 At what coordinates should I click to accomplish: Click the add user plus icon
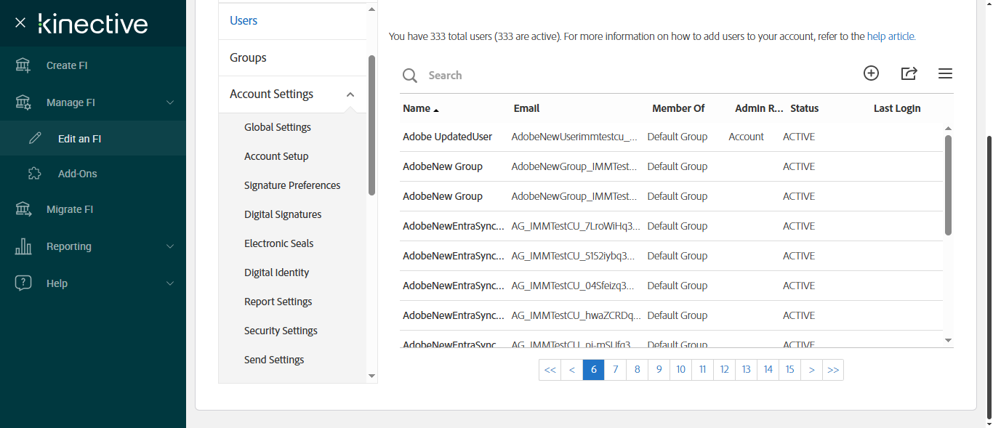(871, 73)
